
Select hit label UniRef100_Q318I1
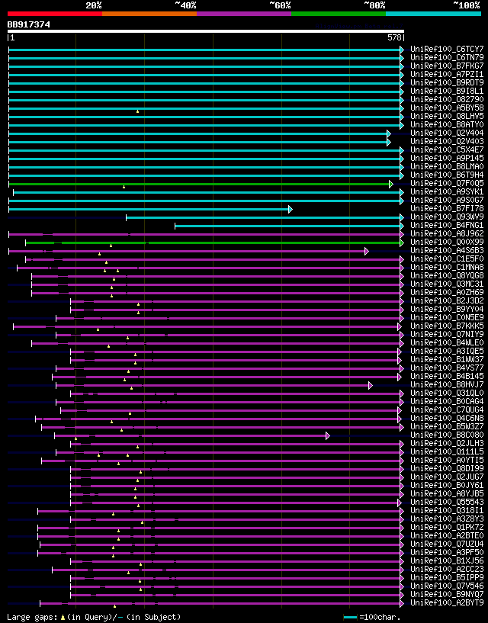447,511
